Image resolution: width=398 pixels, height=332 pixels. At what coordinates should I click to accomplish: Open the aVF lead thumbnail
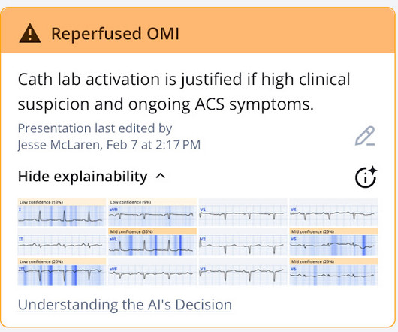click(x=152, y=272)
